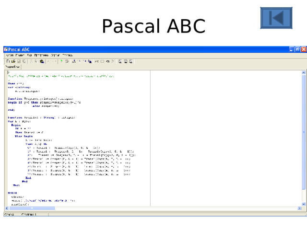Open the Вид menu
Image resolution: width=307 pixels, height=230 pixels.
pos(30,55)
